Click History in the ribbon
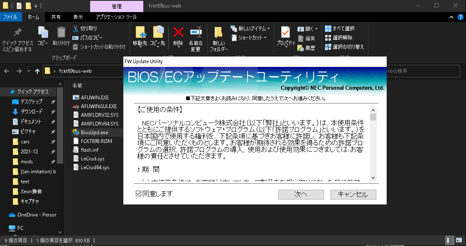 [307, 48]
